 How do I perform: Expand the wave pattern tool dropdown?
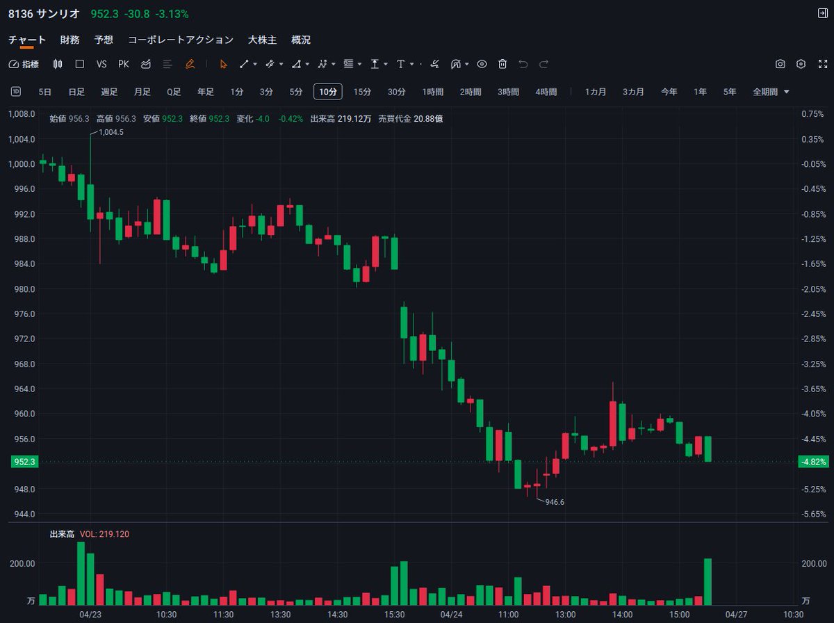(x=334, y=64)
